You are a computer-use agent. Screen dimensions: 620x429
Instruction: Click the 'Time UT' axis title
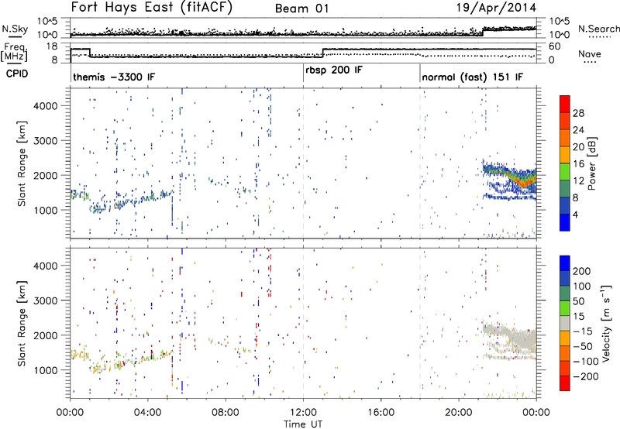point(303,424)
